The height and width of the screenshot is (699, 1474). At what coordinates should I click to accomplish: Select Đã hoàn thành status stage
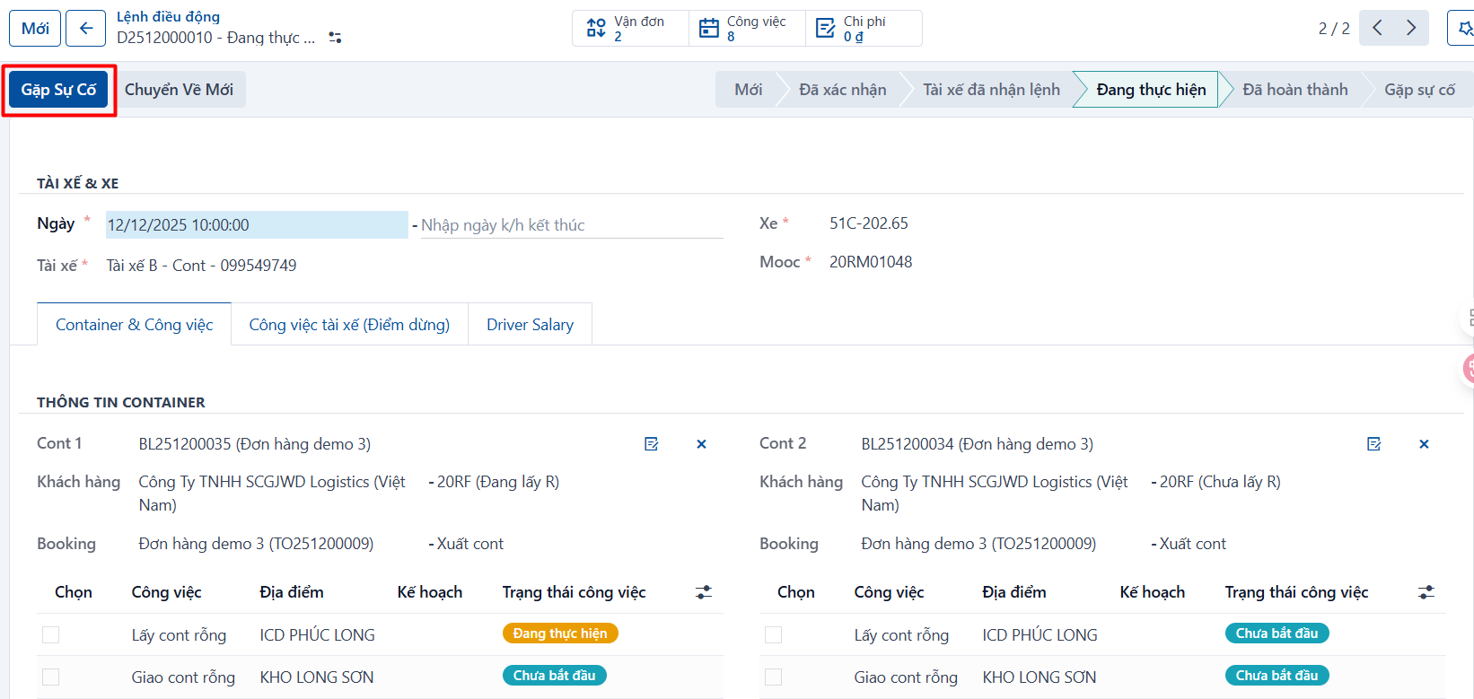pyautogui.click(x=1294, y=90)
